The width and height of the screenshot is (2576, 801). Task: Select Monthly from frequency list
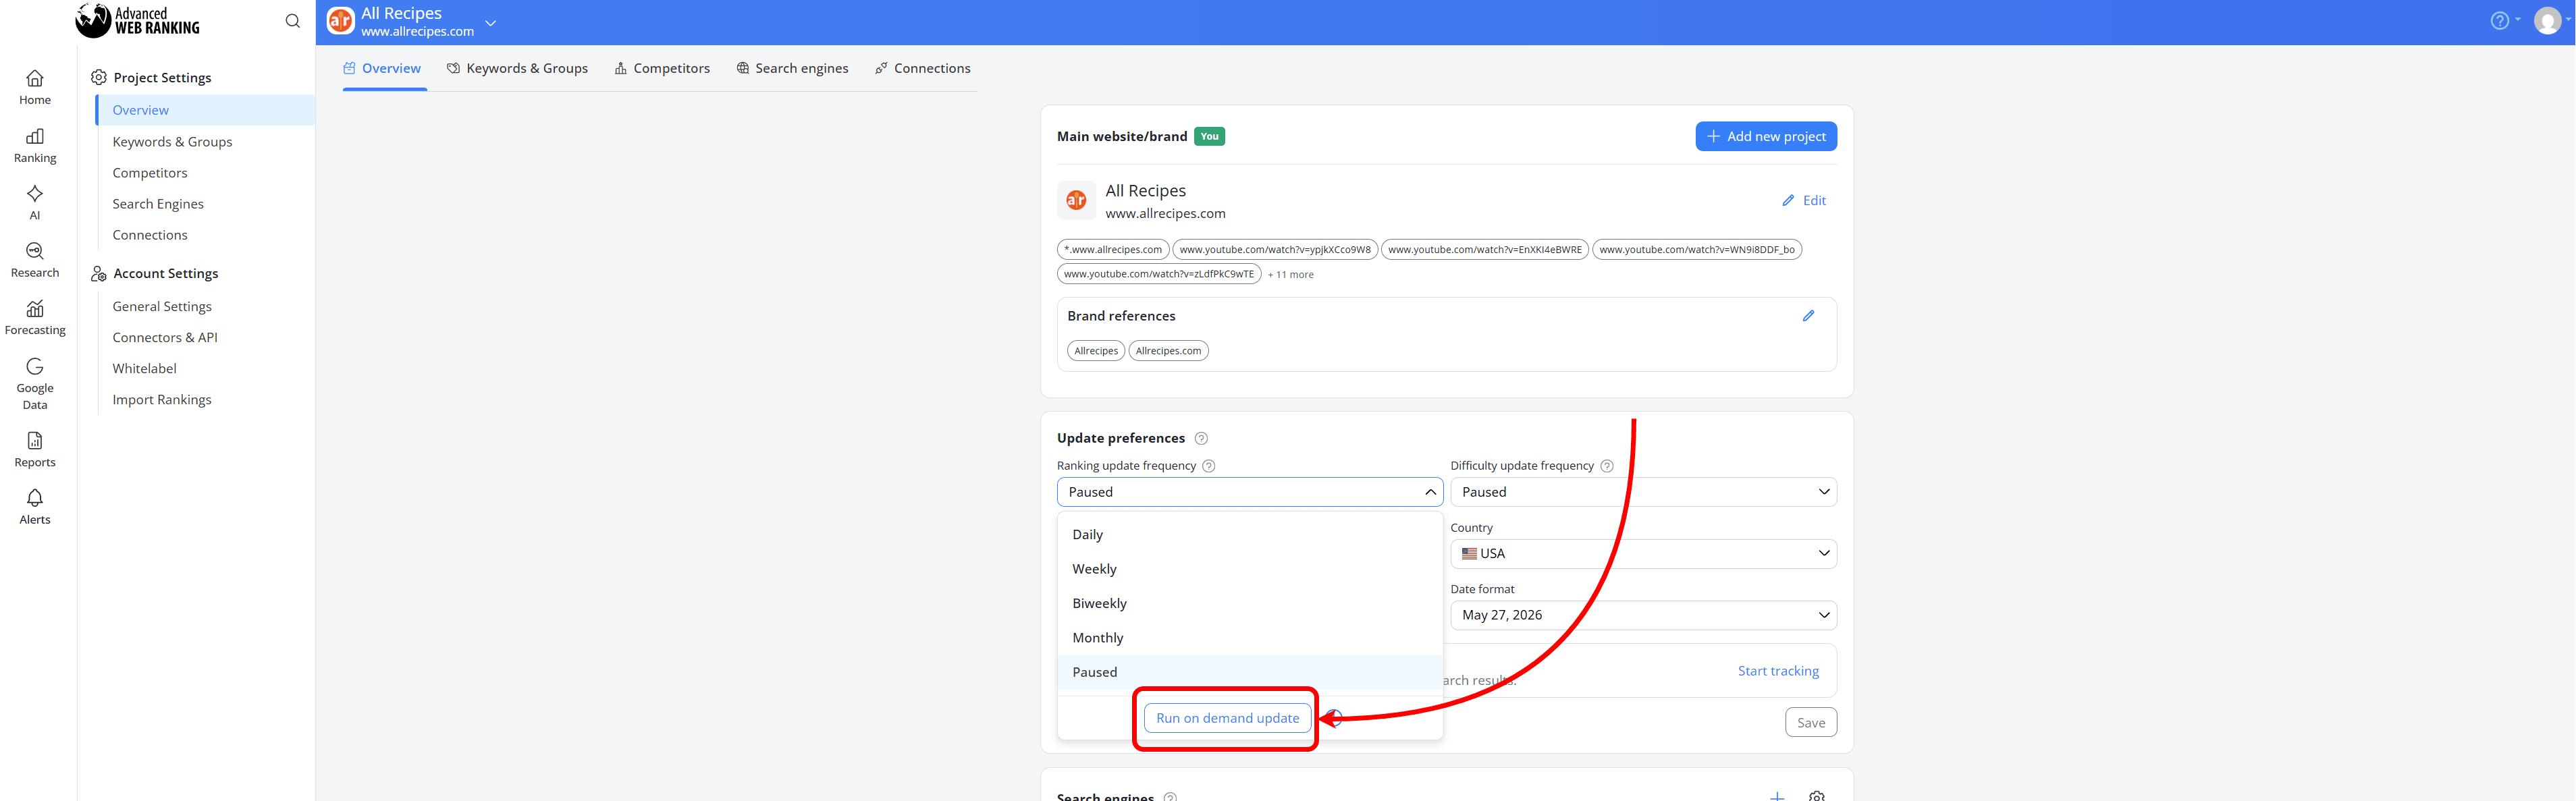[x=1249, y=638]
